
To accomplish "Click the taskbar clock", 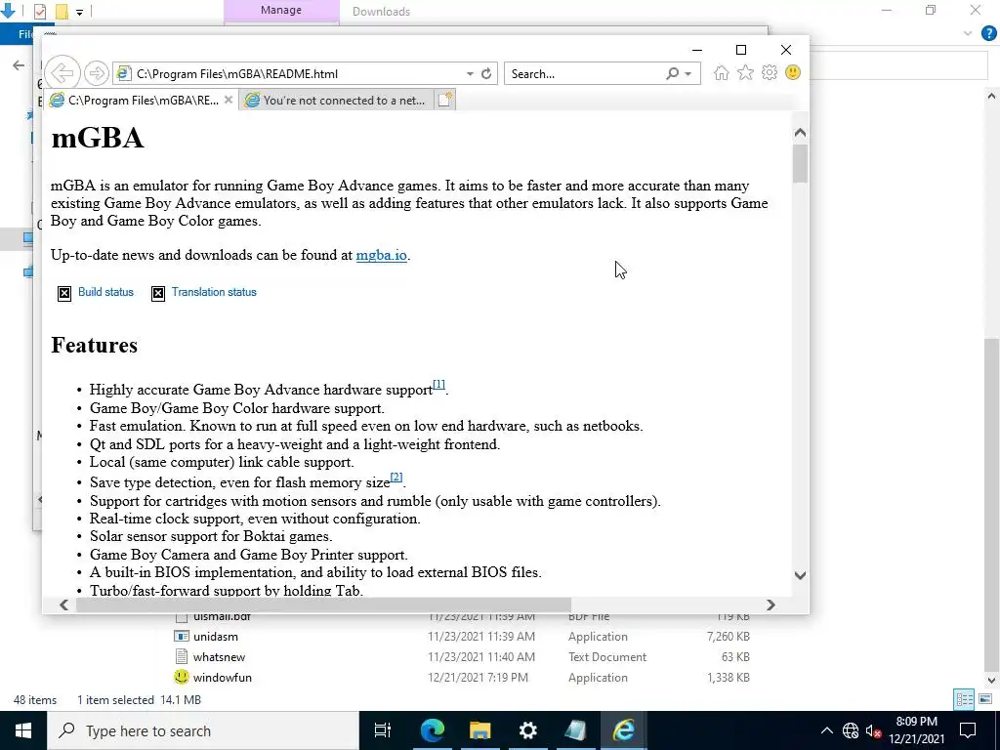I will [x=916, y=730].
